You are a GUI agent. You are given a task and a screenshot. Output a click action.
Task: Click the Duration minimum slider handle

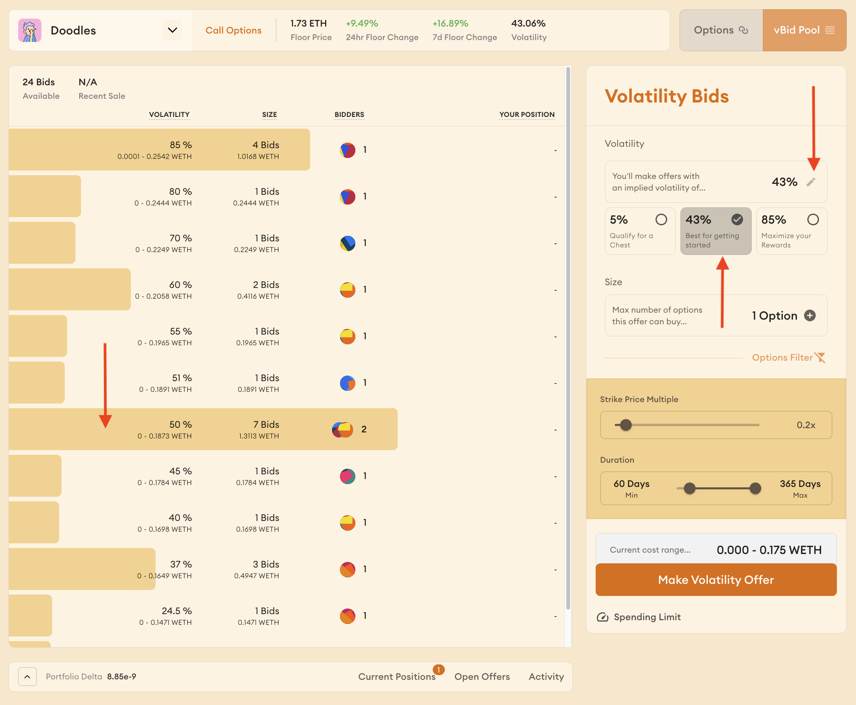tap(690, 488)
